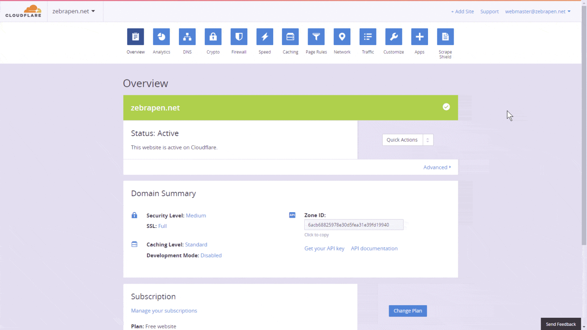Viewport: 587px width, 330px height.
Task: Select the Caching icon
Action: 290,37
